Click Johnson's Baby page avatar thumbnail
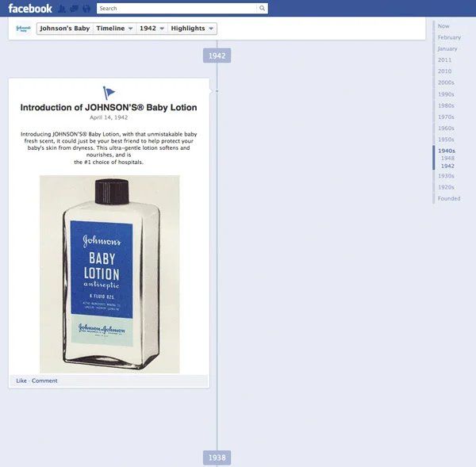The width and height of the screenshot is (476, 467). (x=23, y=29)
